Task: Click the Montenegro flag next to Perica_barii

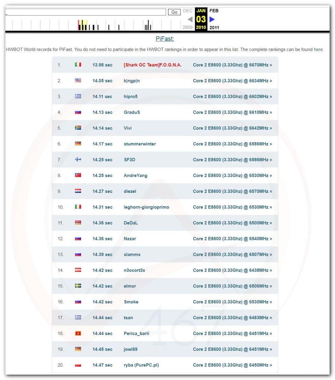Action: click(78, 333)
